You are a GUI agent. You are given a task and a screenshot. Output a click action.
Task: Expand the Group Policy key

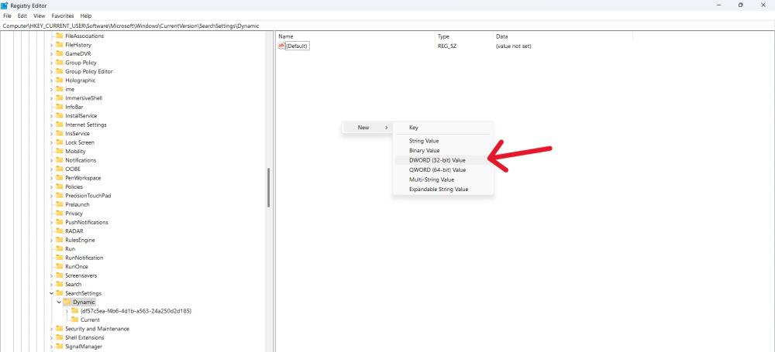point(51,63)
